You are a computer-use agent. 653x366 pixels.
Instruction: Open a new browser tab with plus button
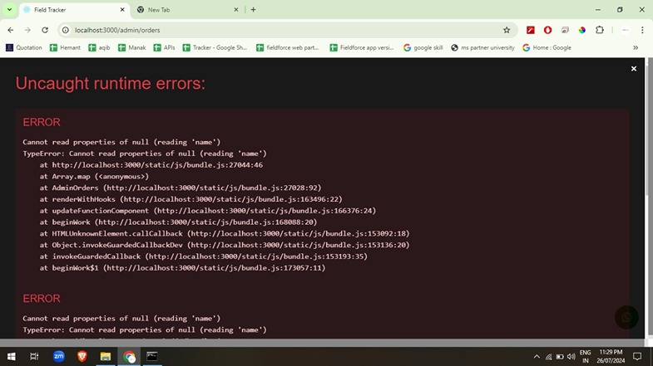(x=253, y=10)
